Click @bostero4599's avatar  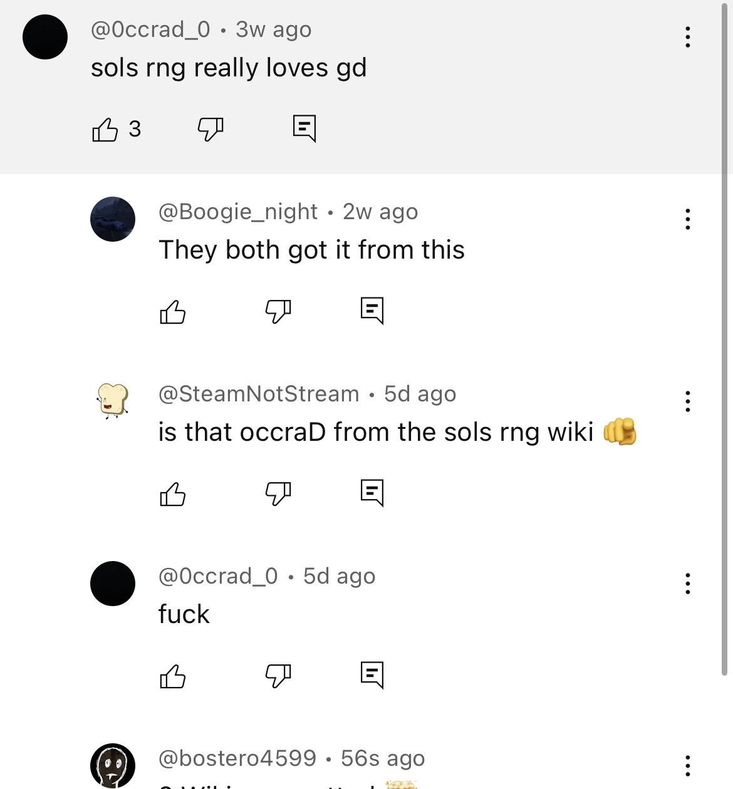113,765
